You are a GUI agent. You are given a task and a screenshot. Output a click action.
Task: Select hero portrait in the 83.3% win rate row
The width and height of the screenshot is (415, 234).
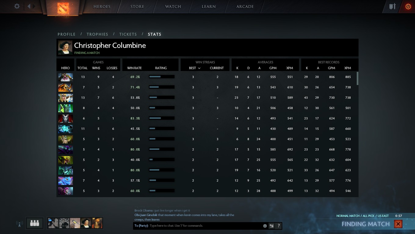pyautogui.click(x=66, y=119)
